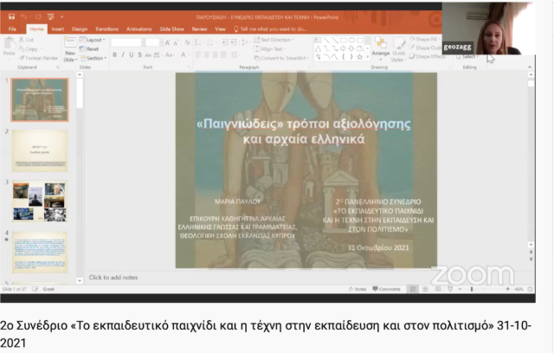This screenshot has height=353, width=554.
Task: Toggle Bold formatting in Font group
Action: [115, 55]
